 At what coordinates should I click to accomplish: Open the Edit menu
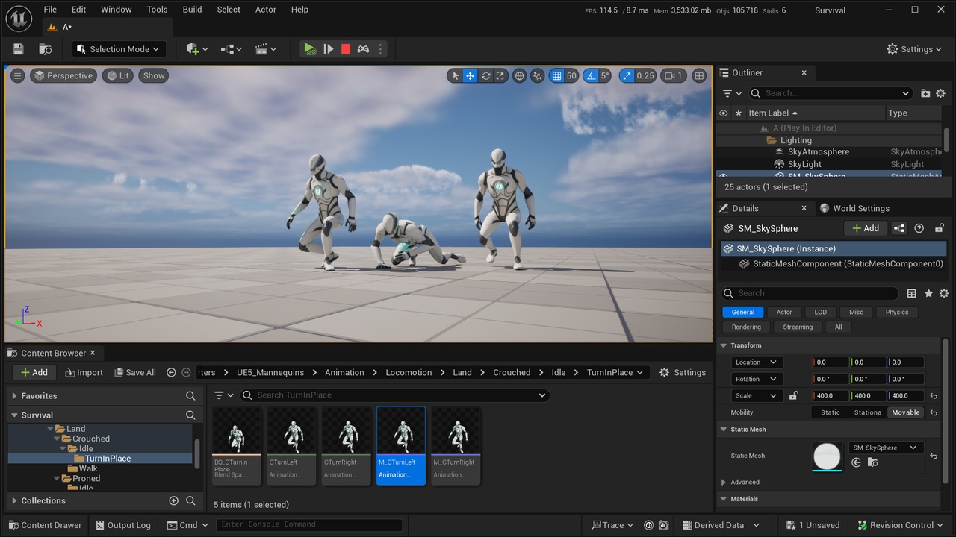(78, 10)
